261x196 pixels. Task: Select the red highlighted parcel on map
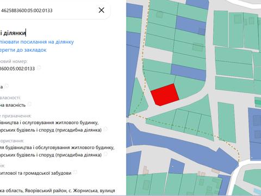[x=165, y=95]
